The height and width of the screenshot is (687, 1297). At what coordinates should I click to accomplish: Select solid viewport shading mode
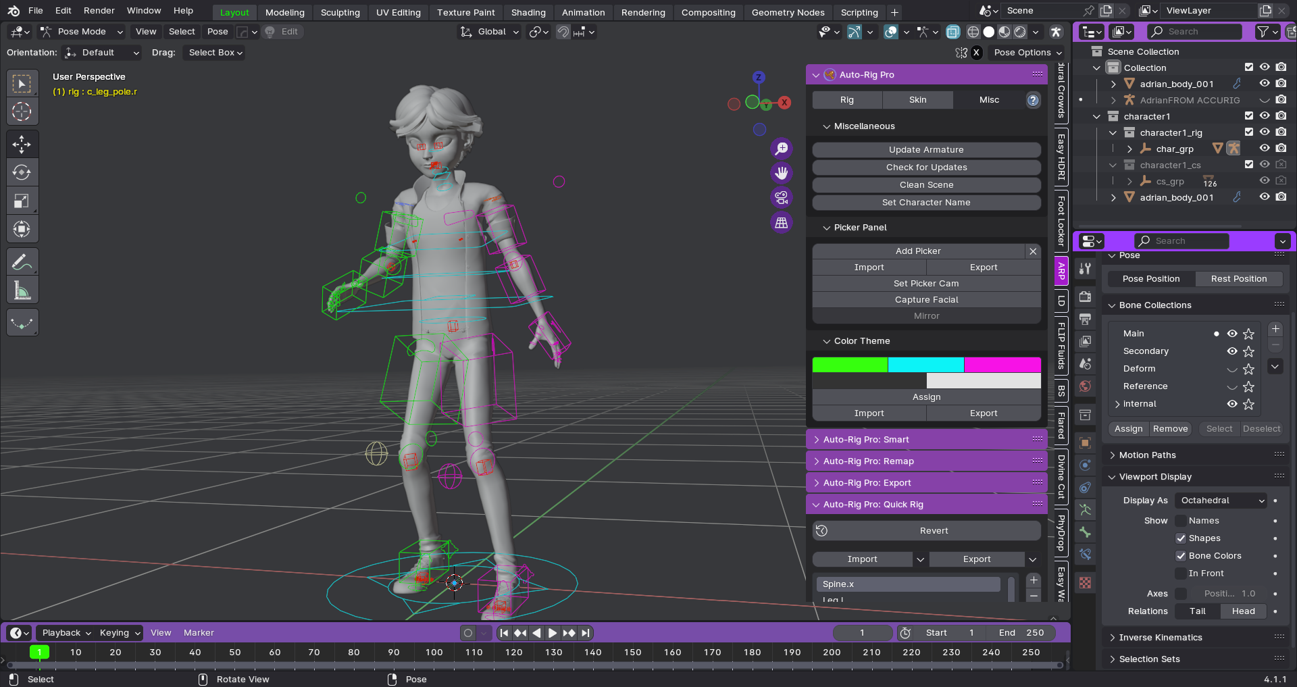coord(988,32)
